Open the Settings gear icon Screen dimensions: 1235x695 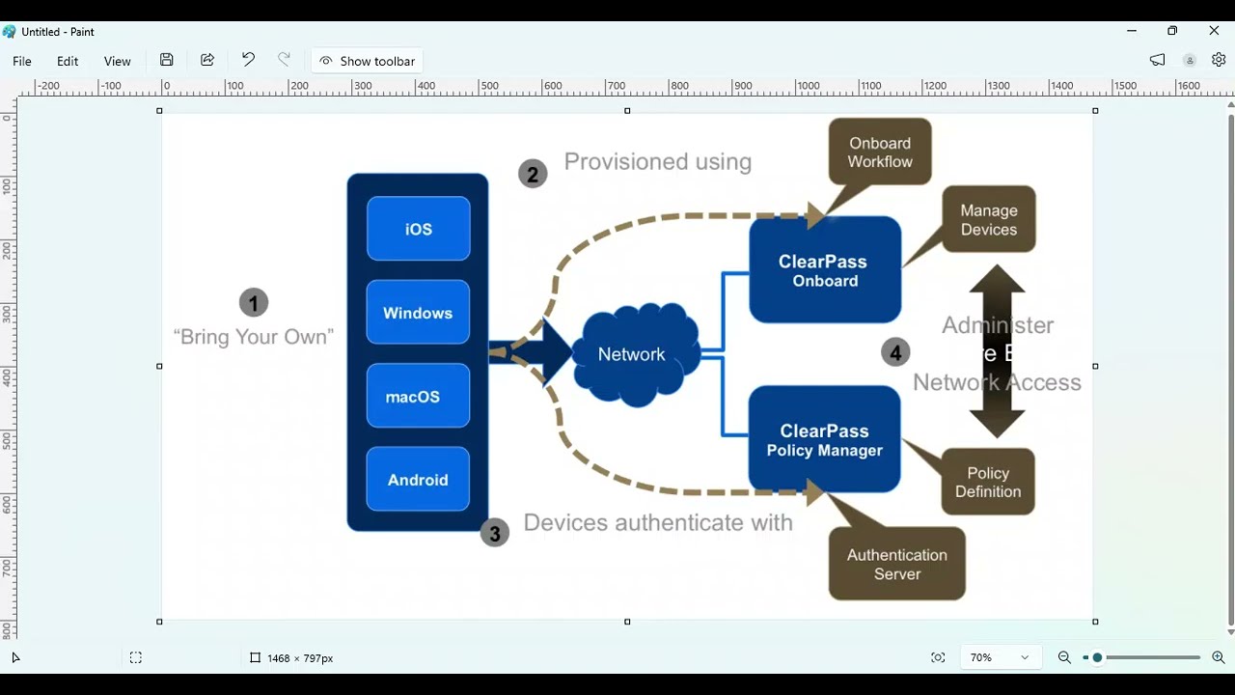(x=1219, y=60)
